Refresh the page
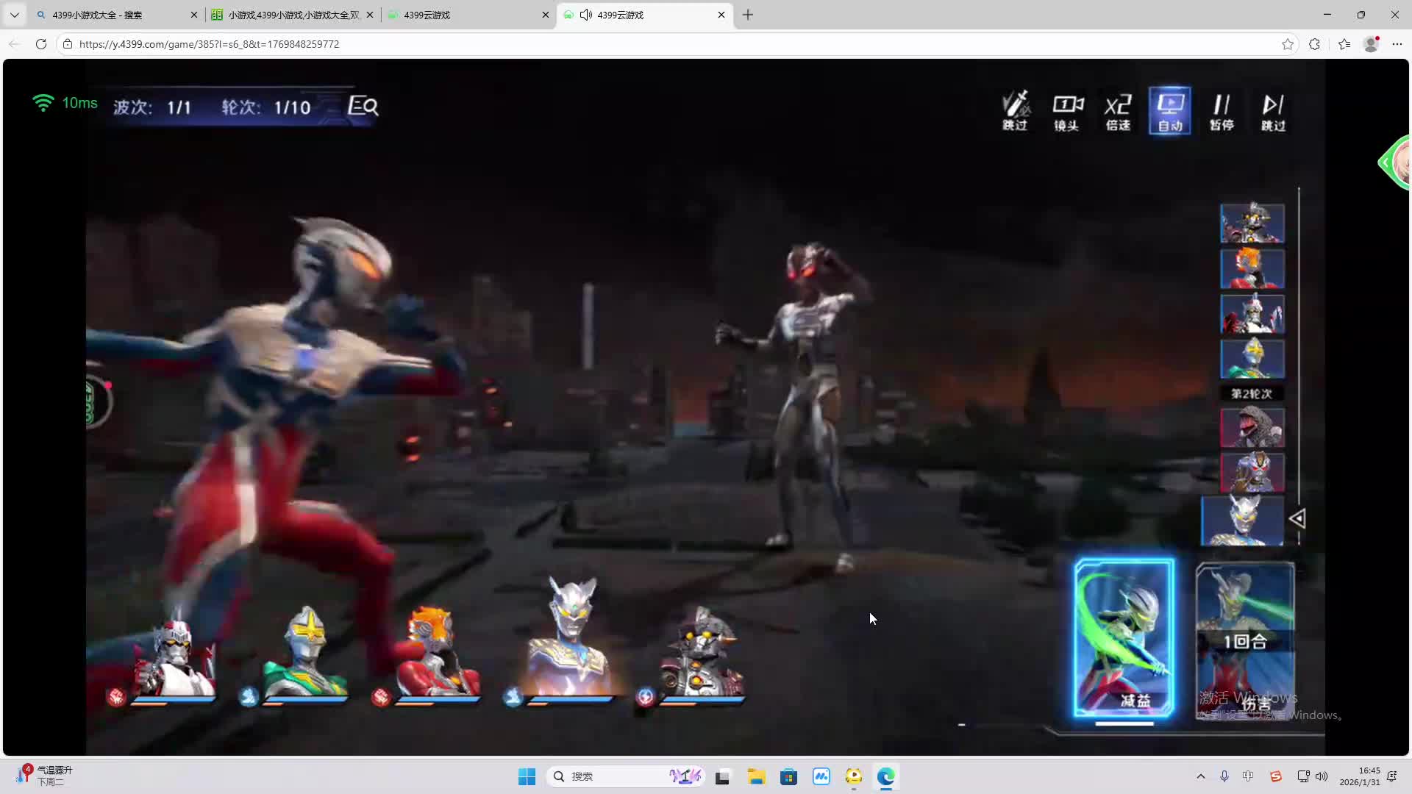 coord(41,44)
